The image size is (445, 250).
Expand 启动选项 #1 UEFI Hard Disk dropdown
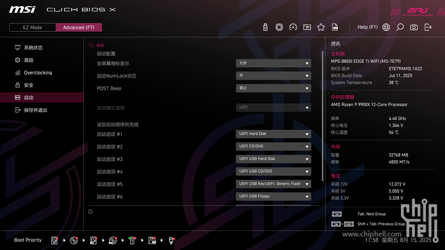(x=273, y=134)
